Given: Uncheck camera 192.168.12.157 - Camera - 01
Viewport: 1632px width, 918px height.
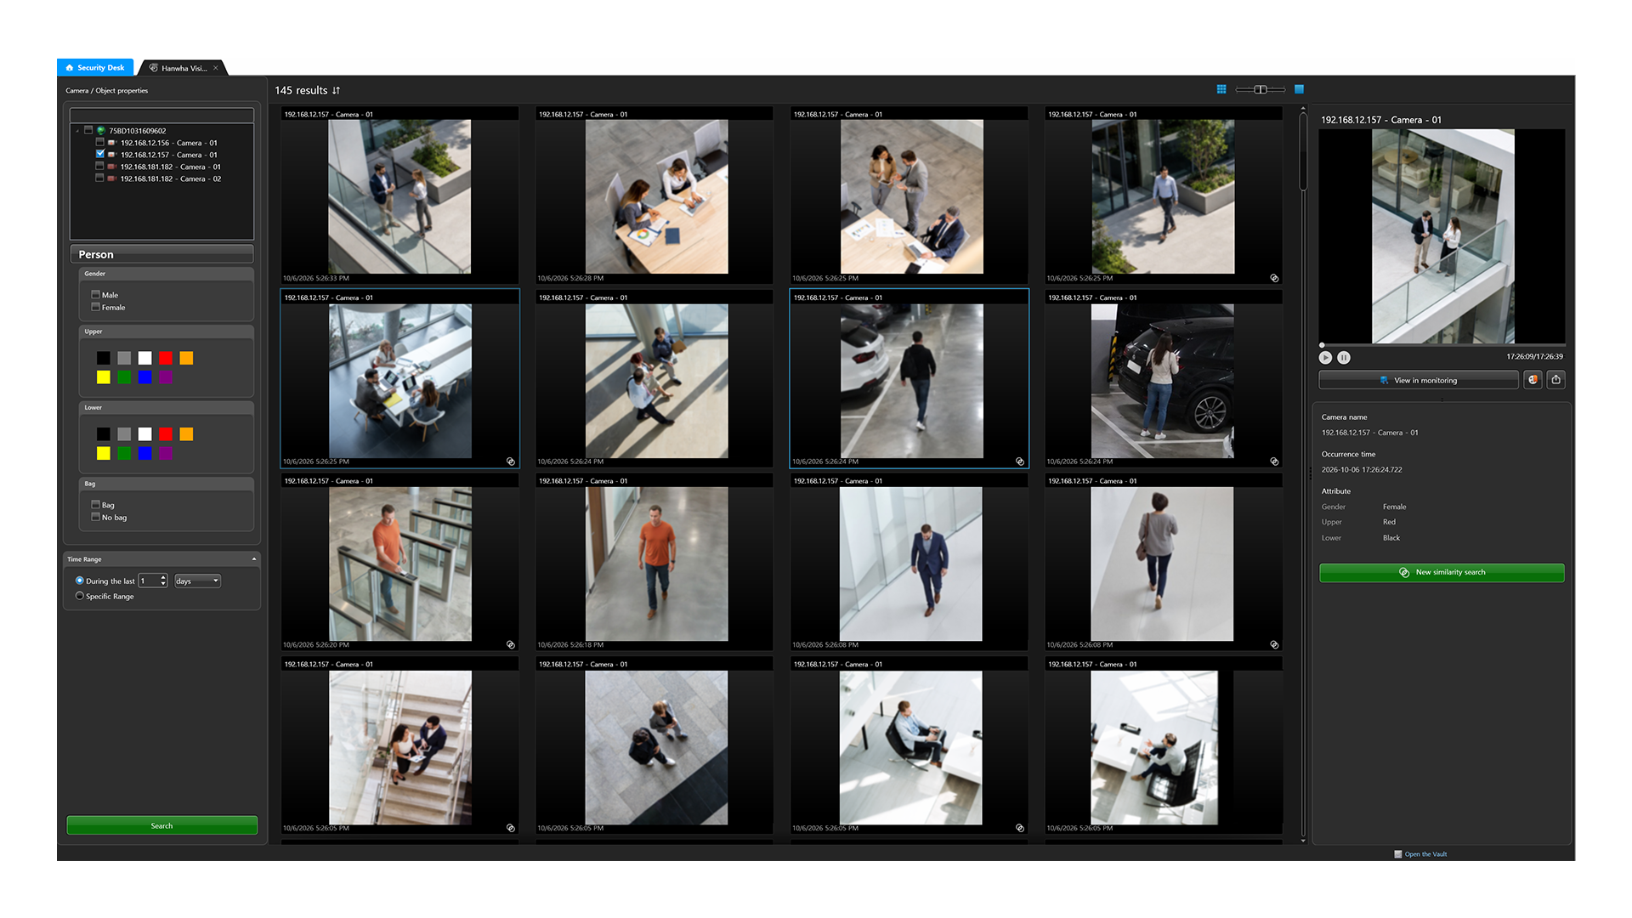Looking at the screenshot, I should tap(99, 155).
